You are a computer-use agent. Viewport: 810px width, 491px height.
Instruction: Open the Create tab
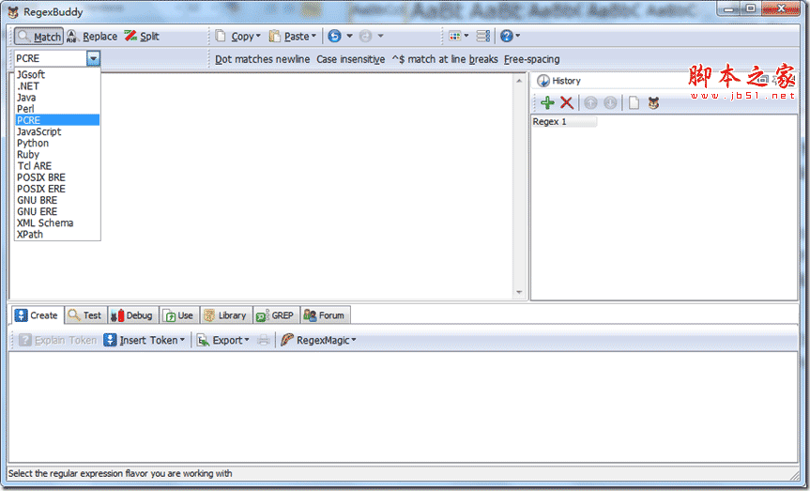tap(37, 315)
